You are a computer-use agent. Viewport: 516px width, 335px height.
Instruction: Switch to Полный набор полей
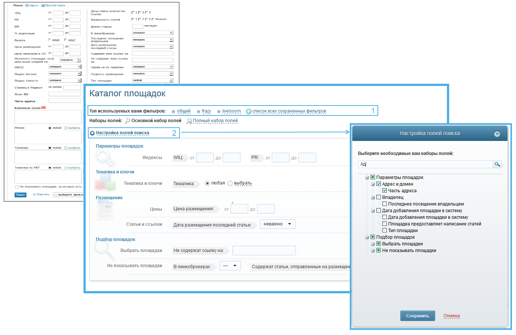215,121
